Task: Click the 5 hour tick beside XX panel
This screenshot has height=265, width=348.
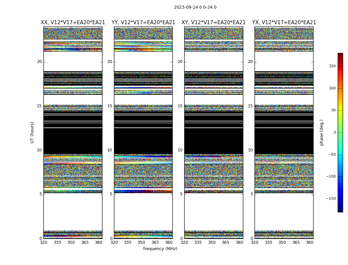Action: 41,194
